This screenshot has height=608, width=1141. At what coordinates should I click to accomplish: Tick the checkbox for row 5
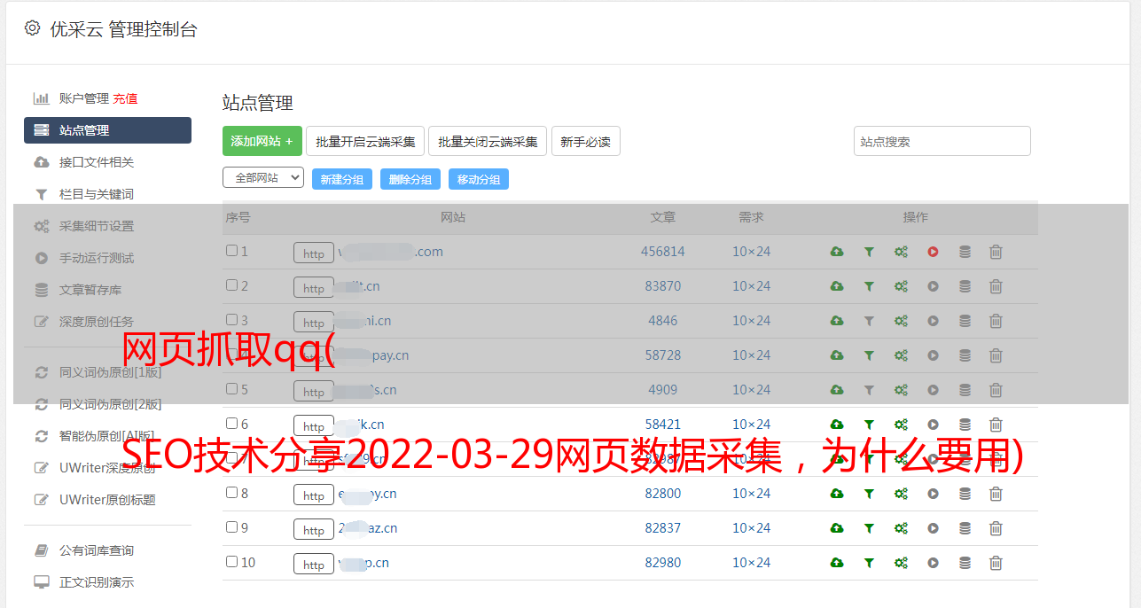231,389
